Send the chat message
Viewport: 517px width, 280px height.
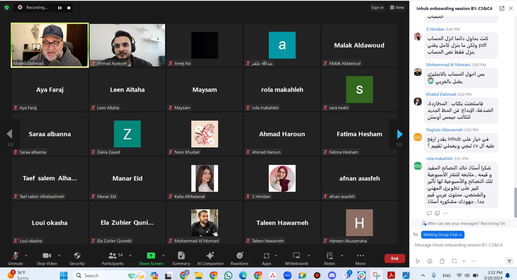pyautogui.click(x=509, y=261)
